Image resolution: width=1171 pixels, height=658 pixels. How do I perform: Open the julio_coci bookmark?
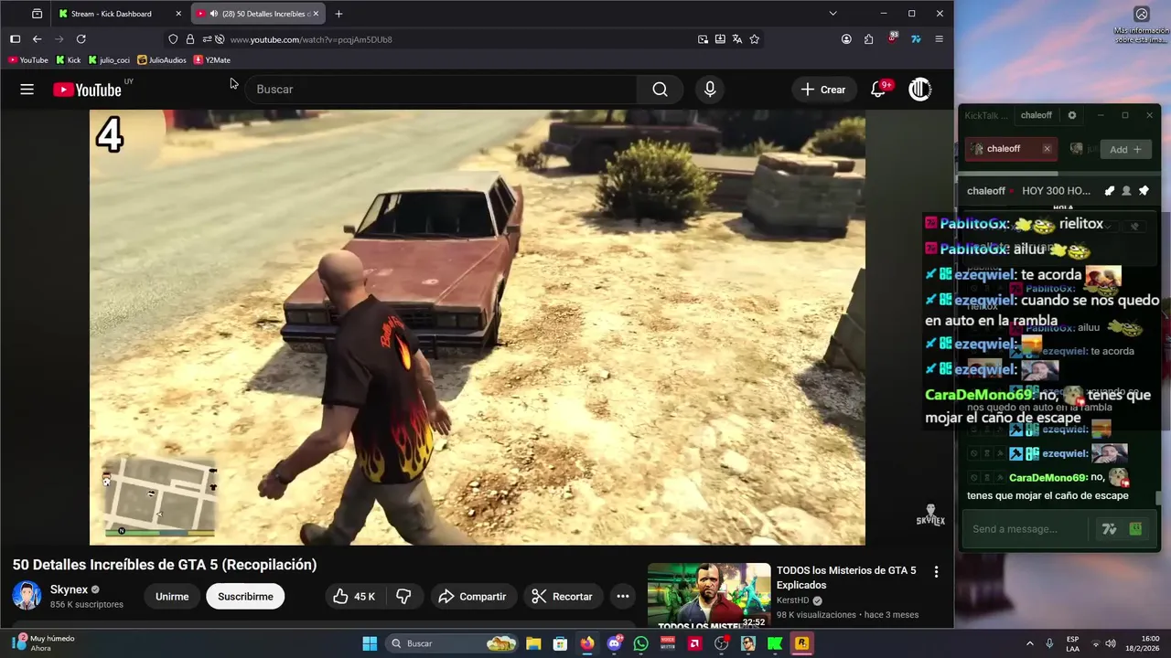point(109,60)
